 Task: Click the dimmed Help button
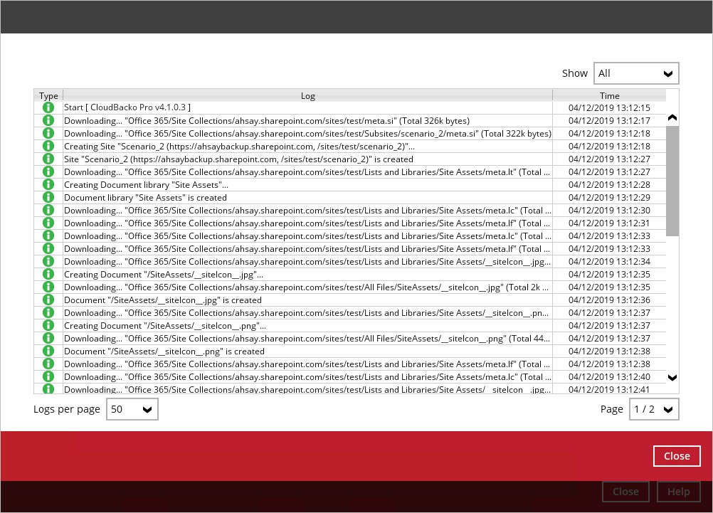click(678, 492)
